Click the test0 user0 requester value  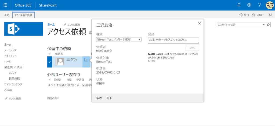(104, 51)
